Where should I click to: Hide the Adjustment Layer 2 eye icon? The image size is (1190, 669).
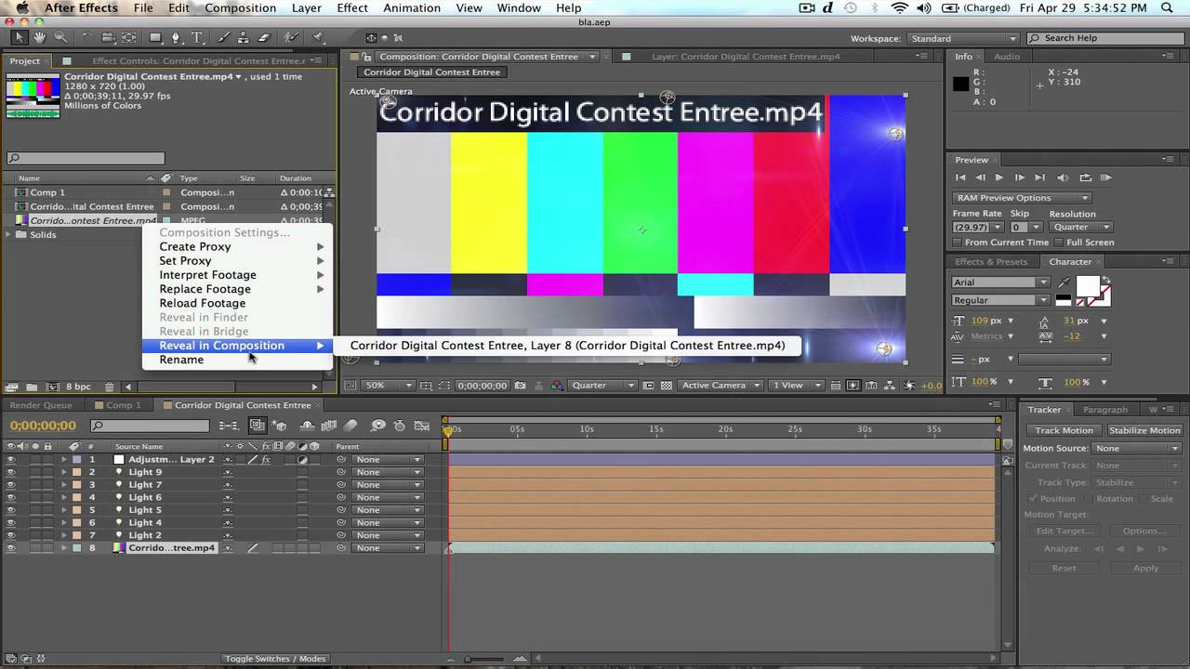(x=11, y=459)
